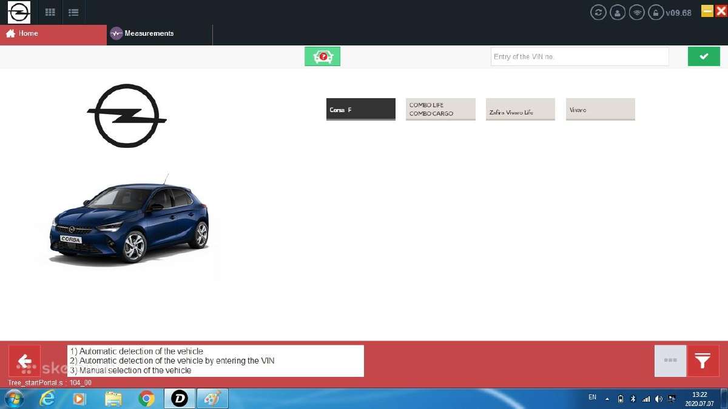Open the Windows Start menu
The width and height of the screenshot is (728, 409).
pyautogui.click(x=13, y=399)
